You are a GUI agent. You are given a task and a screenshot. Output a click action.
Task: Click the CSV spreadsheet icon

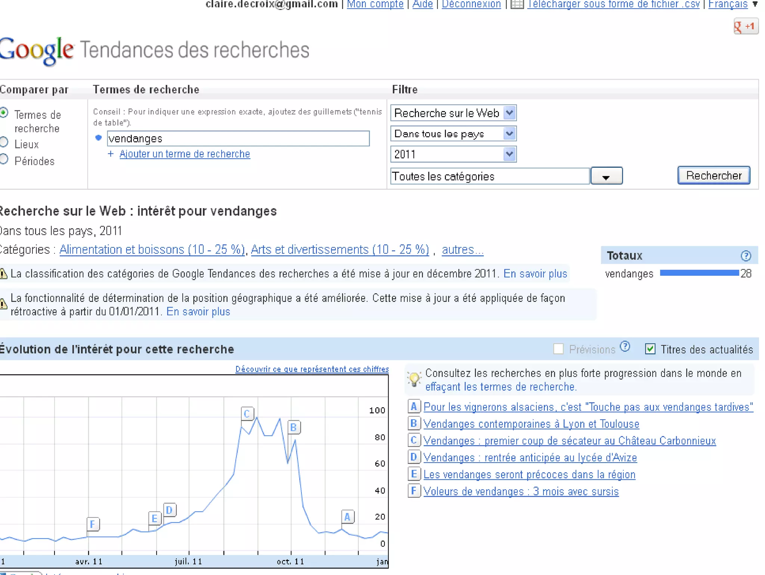point(517,4)
